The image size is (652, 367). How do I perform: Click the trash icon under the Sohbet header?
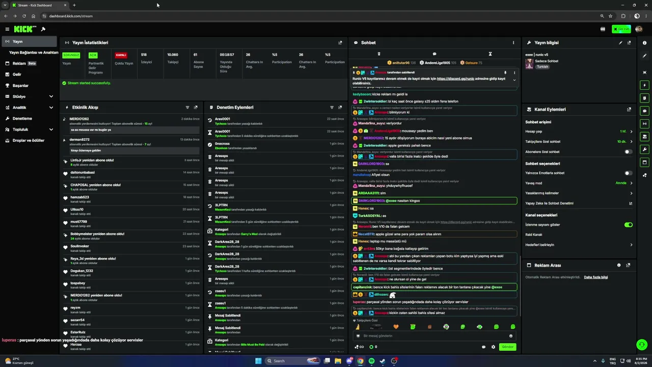click(x=379, y=54)
